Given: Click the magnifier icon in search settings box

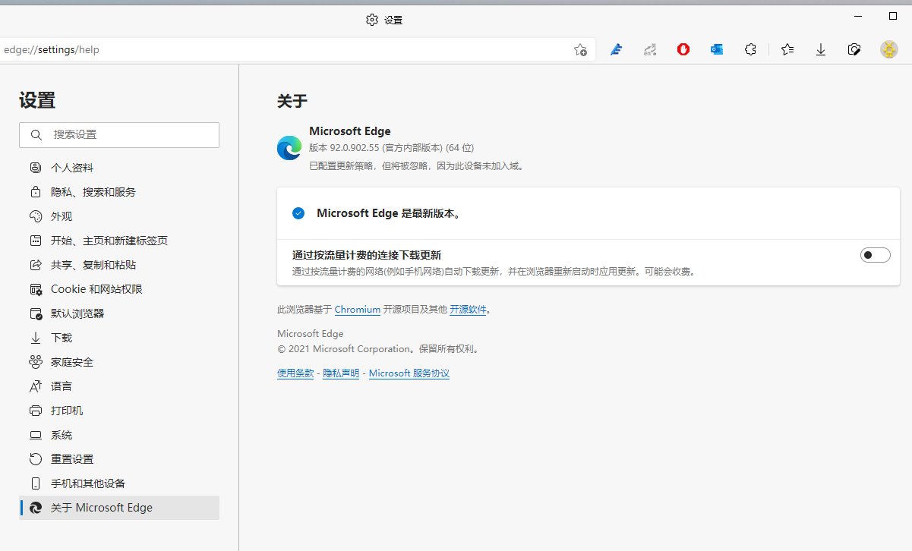Looking at the screenshot, I should point(36,135).
